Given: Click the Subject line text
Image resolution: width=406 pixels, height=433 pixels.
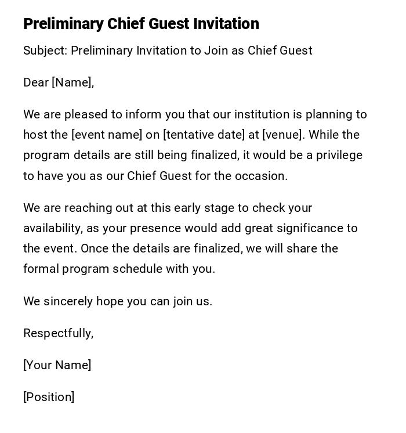Looking at the screenshot, I should [x=168, y=50].
